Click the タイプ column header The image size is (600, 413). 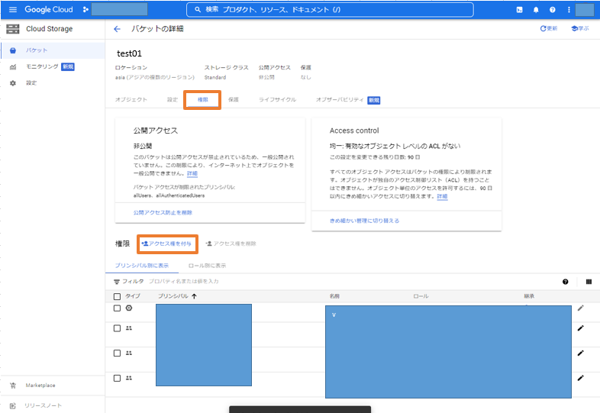[133, 296]
